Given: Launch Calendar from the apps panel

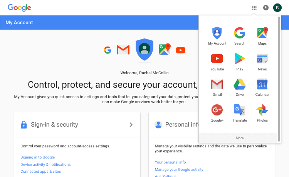Looking at the screenshot, I should (262, 88).
